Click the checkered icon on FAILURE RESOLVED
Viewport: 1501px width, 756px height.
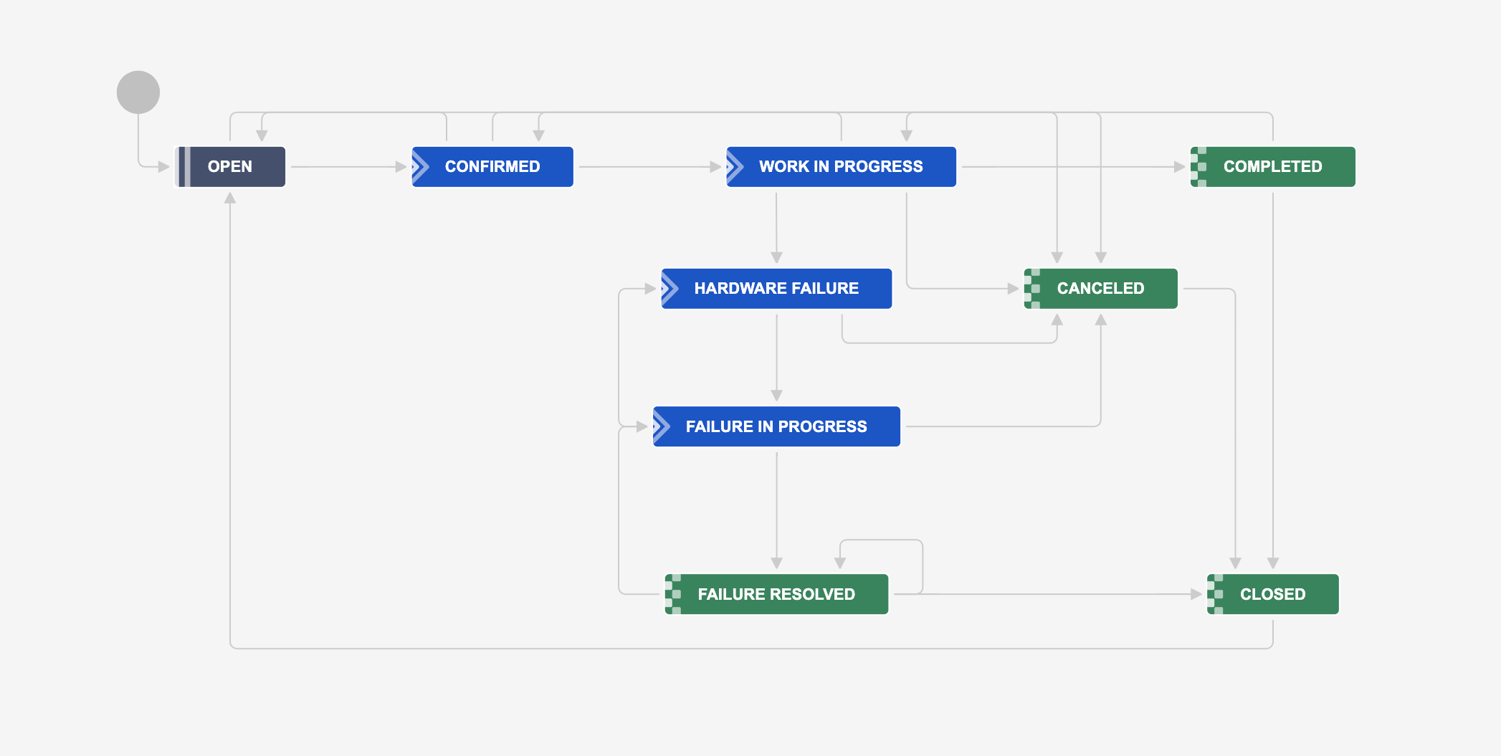click(x=673, y=594)
